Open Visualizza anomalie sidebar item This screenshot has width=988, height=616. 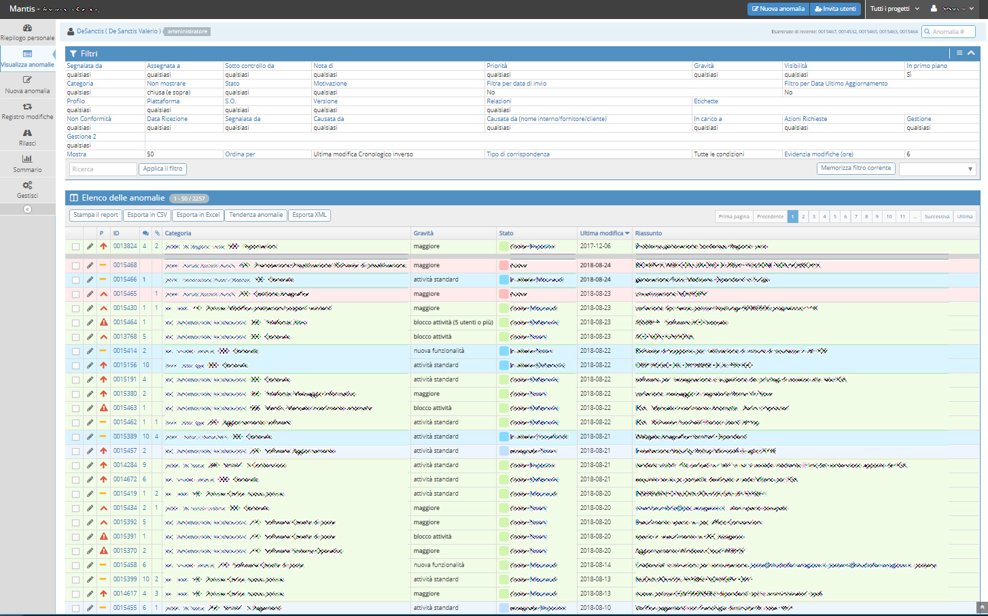tap(27, 59)
